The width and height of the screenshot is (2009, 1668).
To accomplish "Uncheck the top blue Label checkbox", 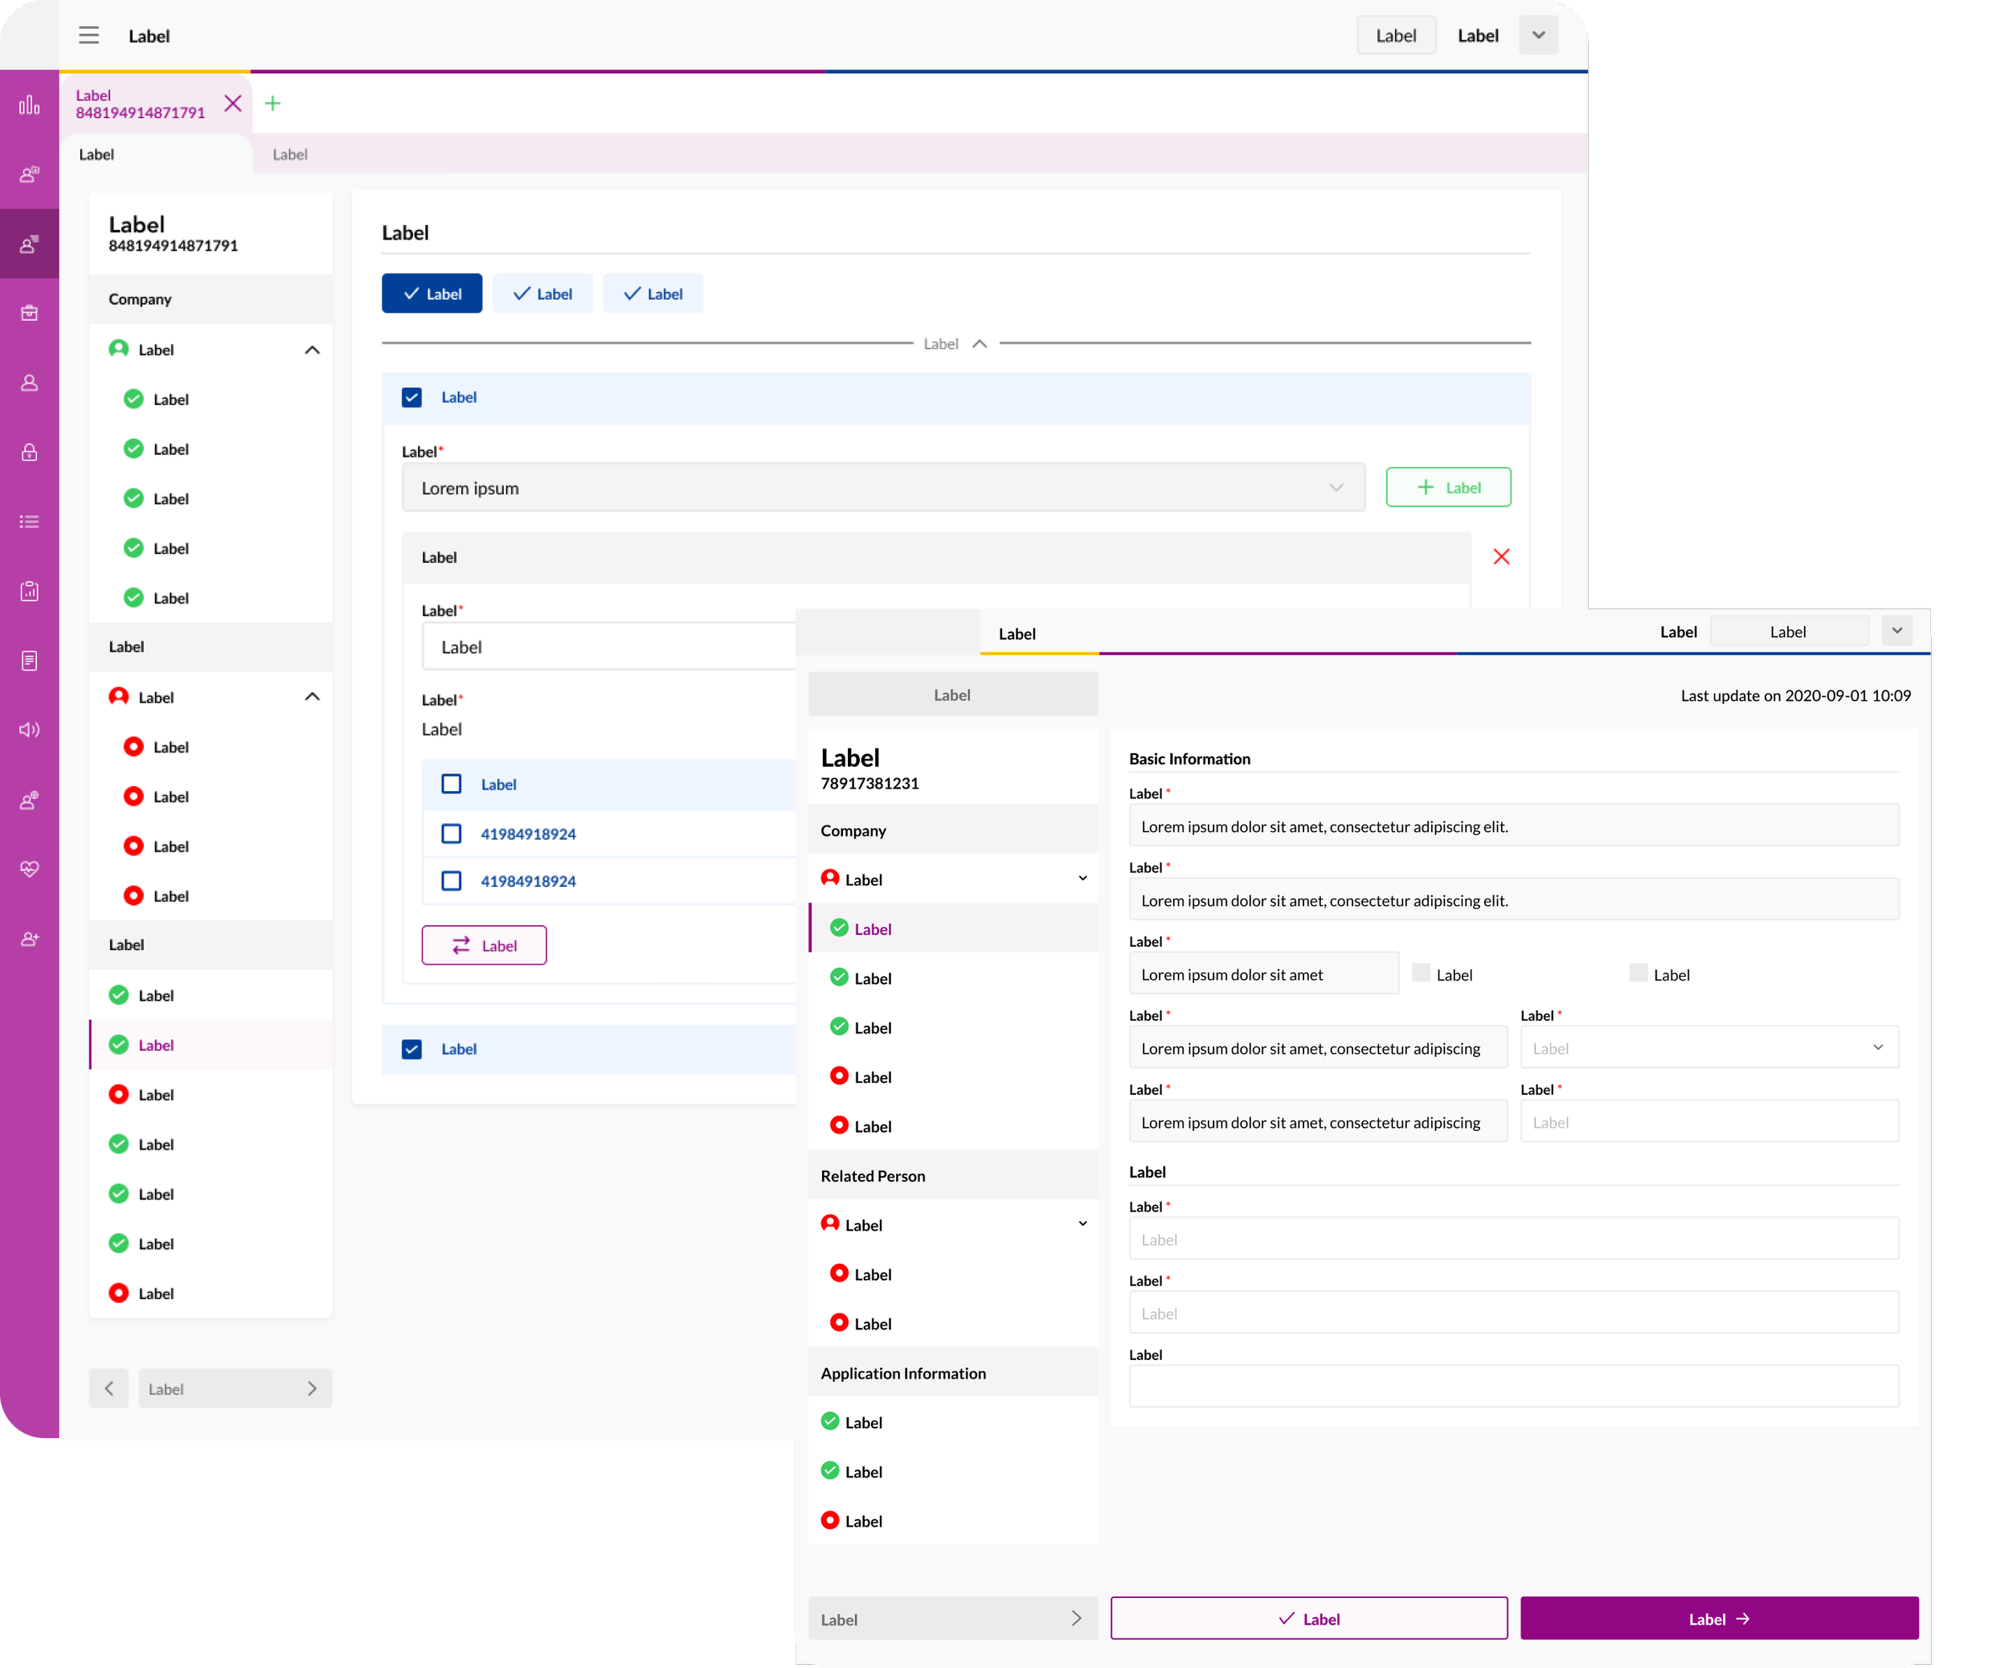I will click(412, 397).
